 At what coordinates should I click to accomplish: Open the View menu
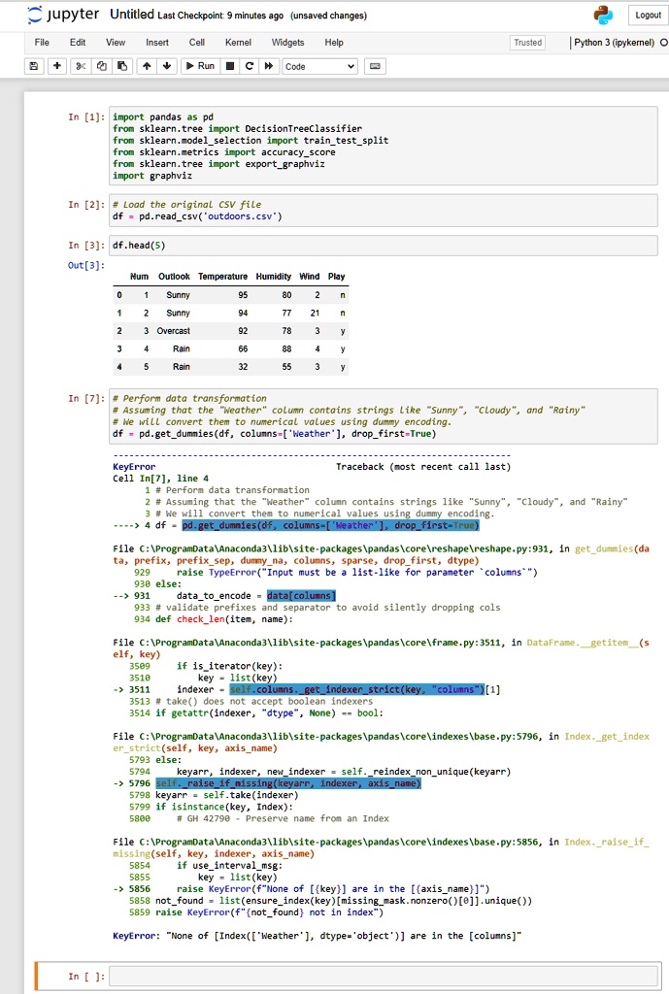point(116,43)
